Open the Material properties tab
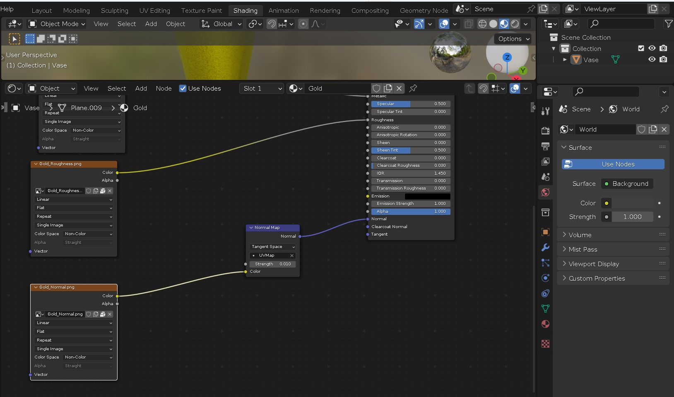674x397 pixels. (x=545, y=324)
